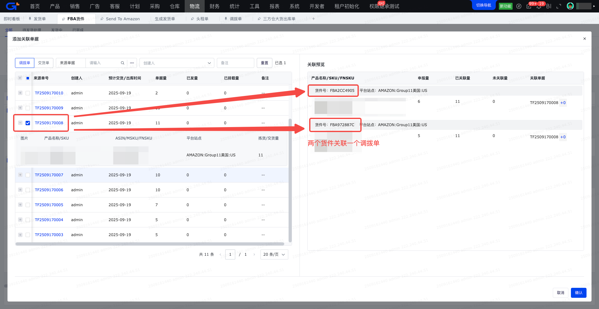Expand row TF2509170009 details

20,108
